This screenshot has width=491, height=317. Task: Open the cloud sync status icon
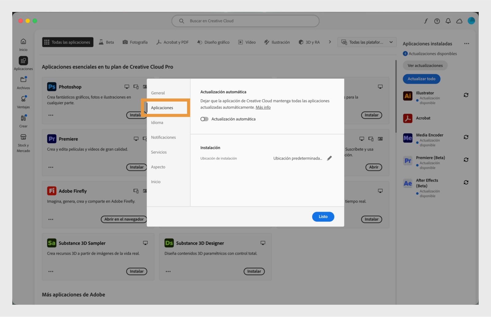[x=459, y=21]
